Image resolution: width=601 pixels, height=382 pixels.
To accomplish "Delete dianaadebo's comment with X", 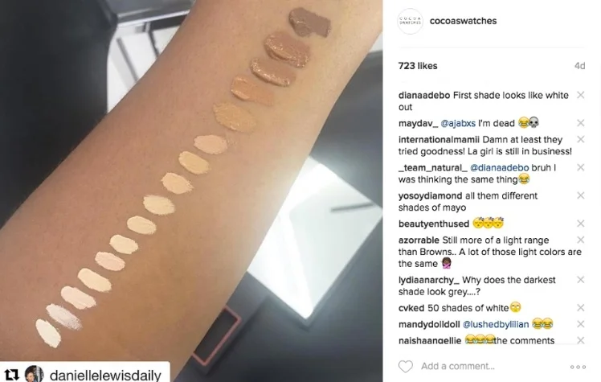I will pyautogui.click(x=581, y=95).
